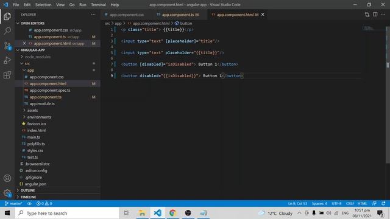The height and width of the screenshot is (219, 390).
Task: Collapse the app folder
Action: [30, 71]
